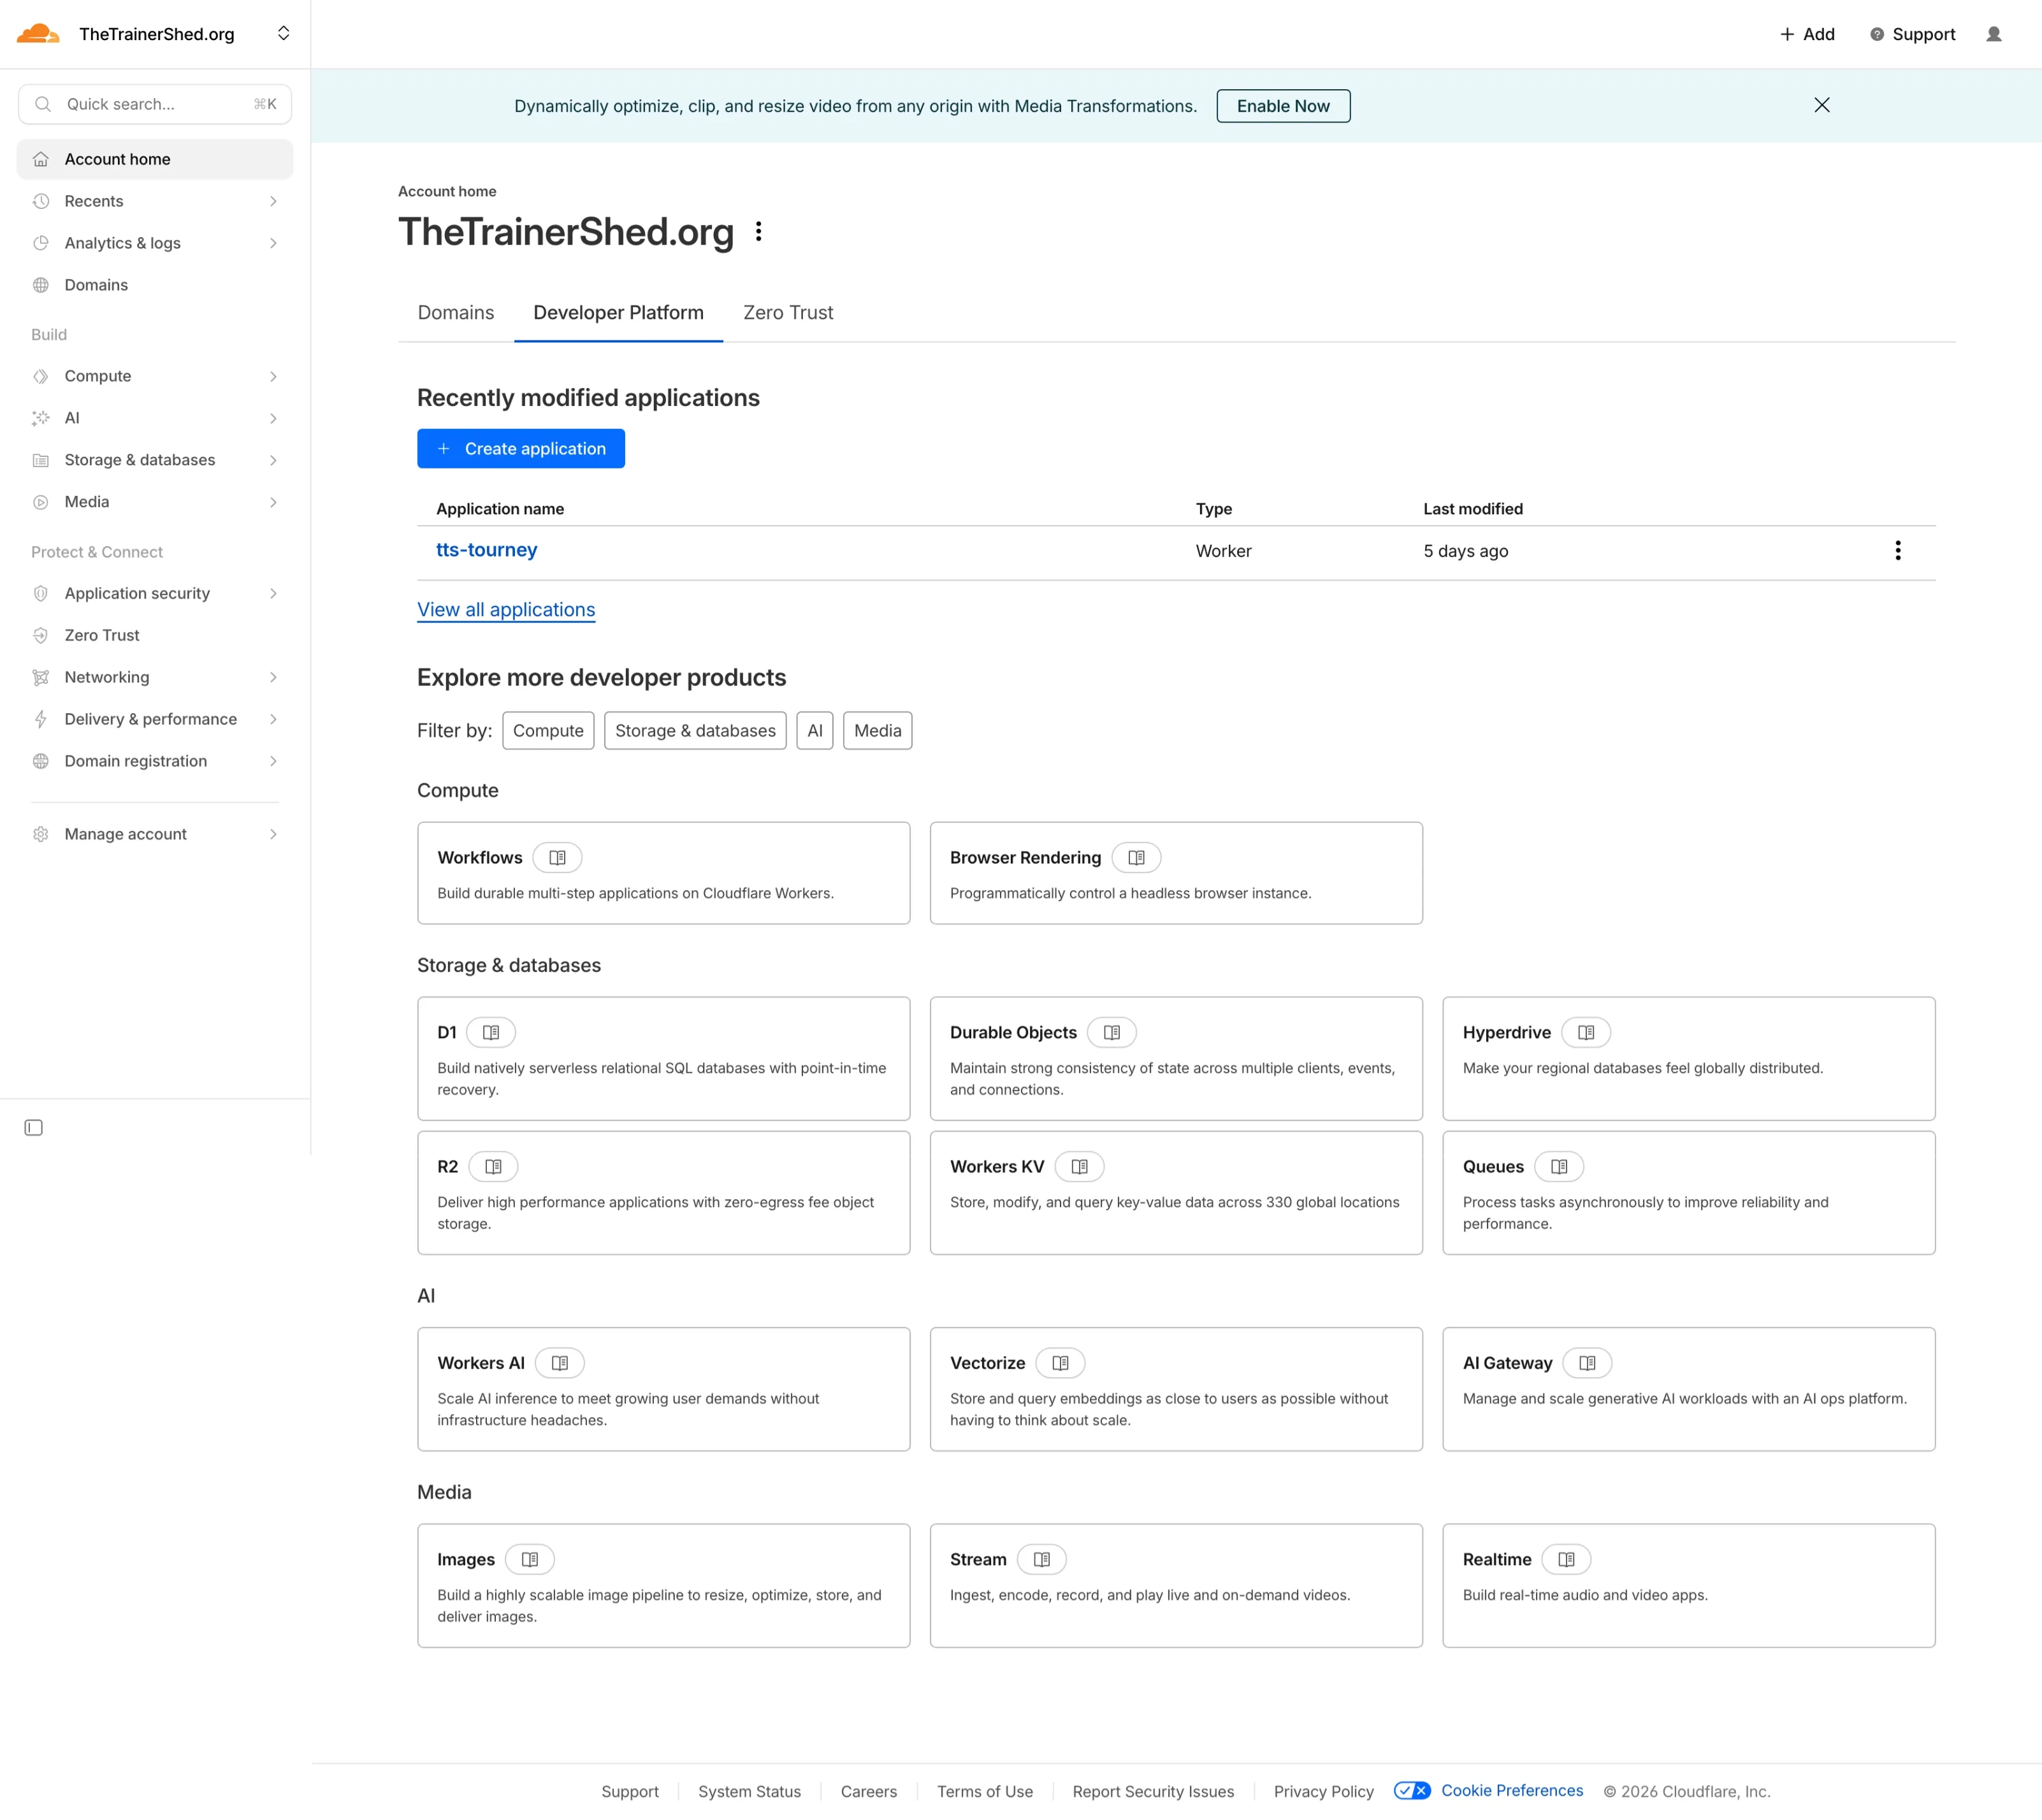Image resolution: width=2042 pixels, height=1820 pixels.
Task: Follow the View all applications link
Action: (506, 610)
